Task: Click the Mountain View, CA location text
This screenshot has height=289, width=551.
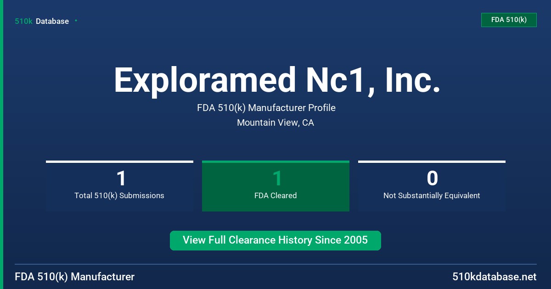Action: (275, 122)
